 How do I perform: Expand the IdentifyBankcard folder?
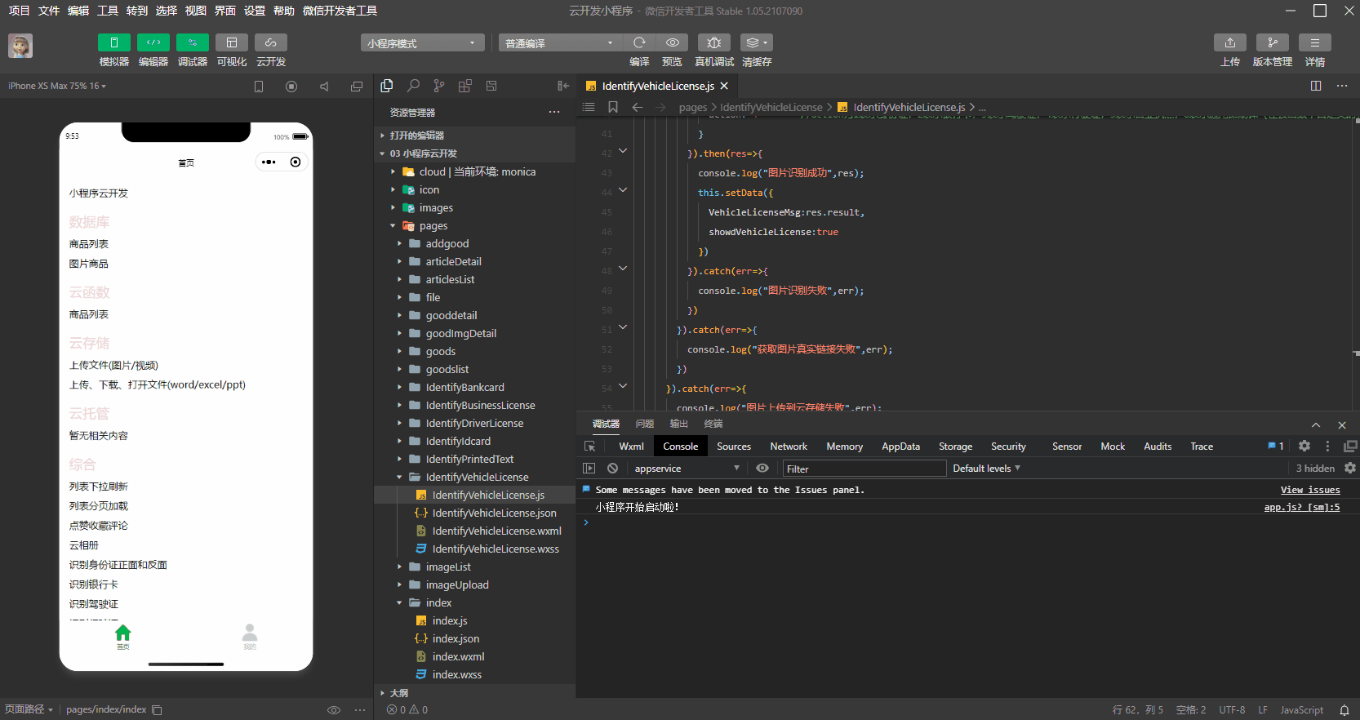point(474,387)
